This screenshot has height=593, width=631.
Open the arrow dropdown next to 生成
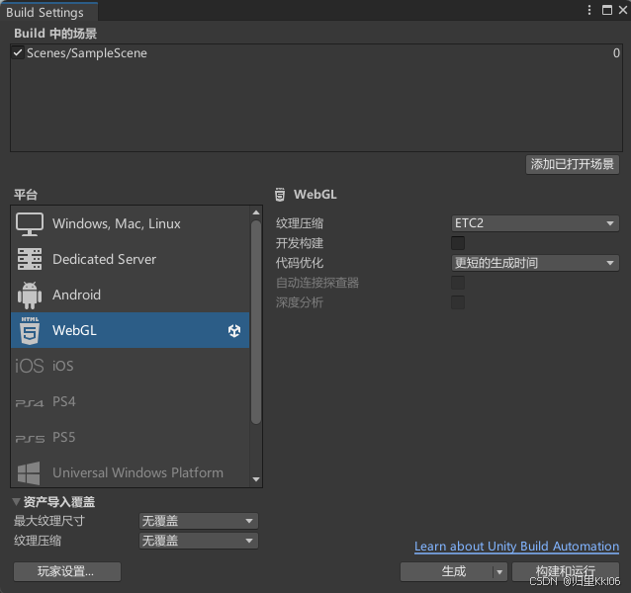(x=499, y=571)
